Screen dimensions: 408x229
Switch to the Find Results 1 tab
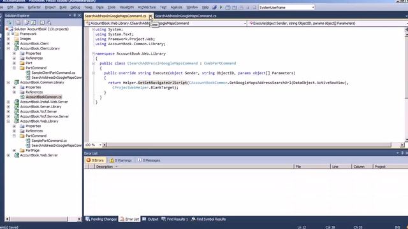(175, 219)
